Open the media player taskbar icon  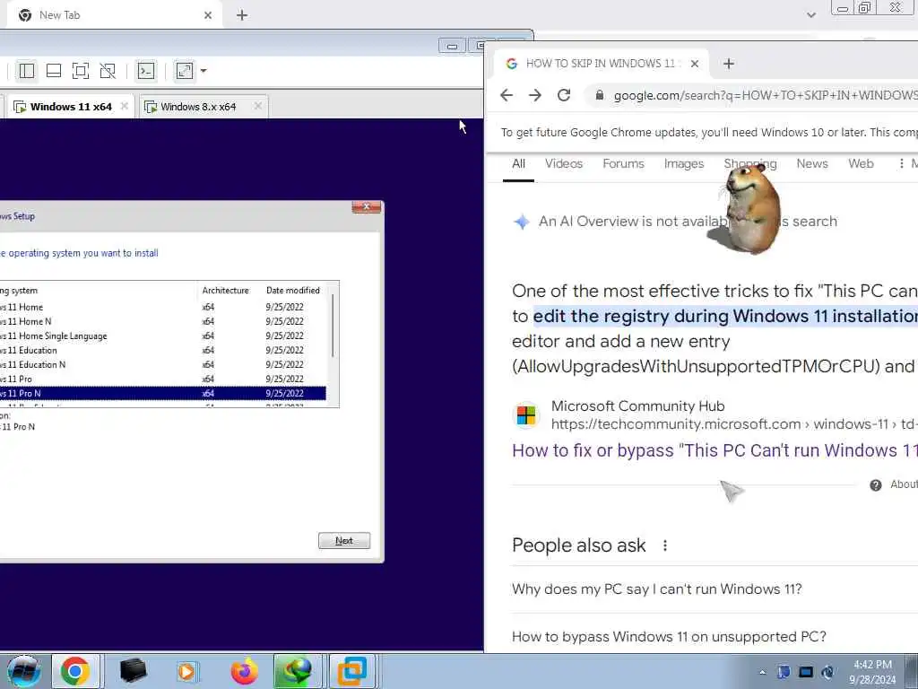[187, 671]
